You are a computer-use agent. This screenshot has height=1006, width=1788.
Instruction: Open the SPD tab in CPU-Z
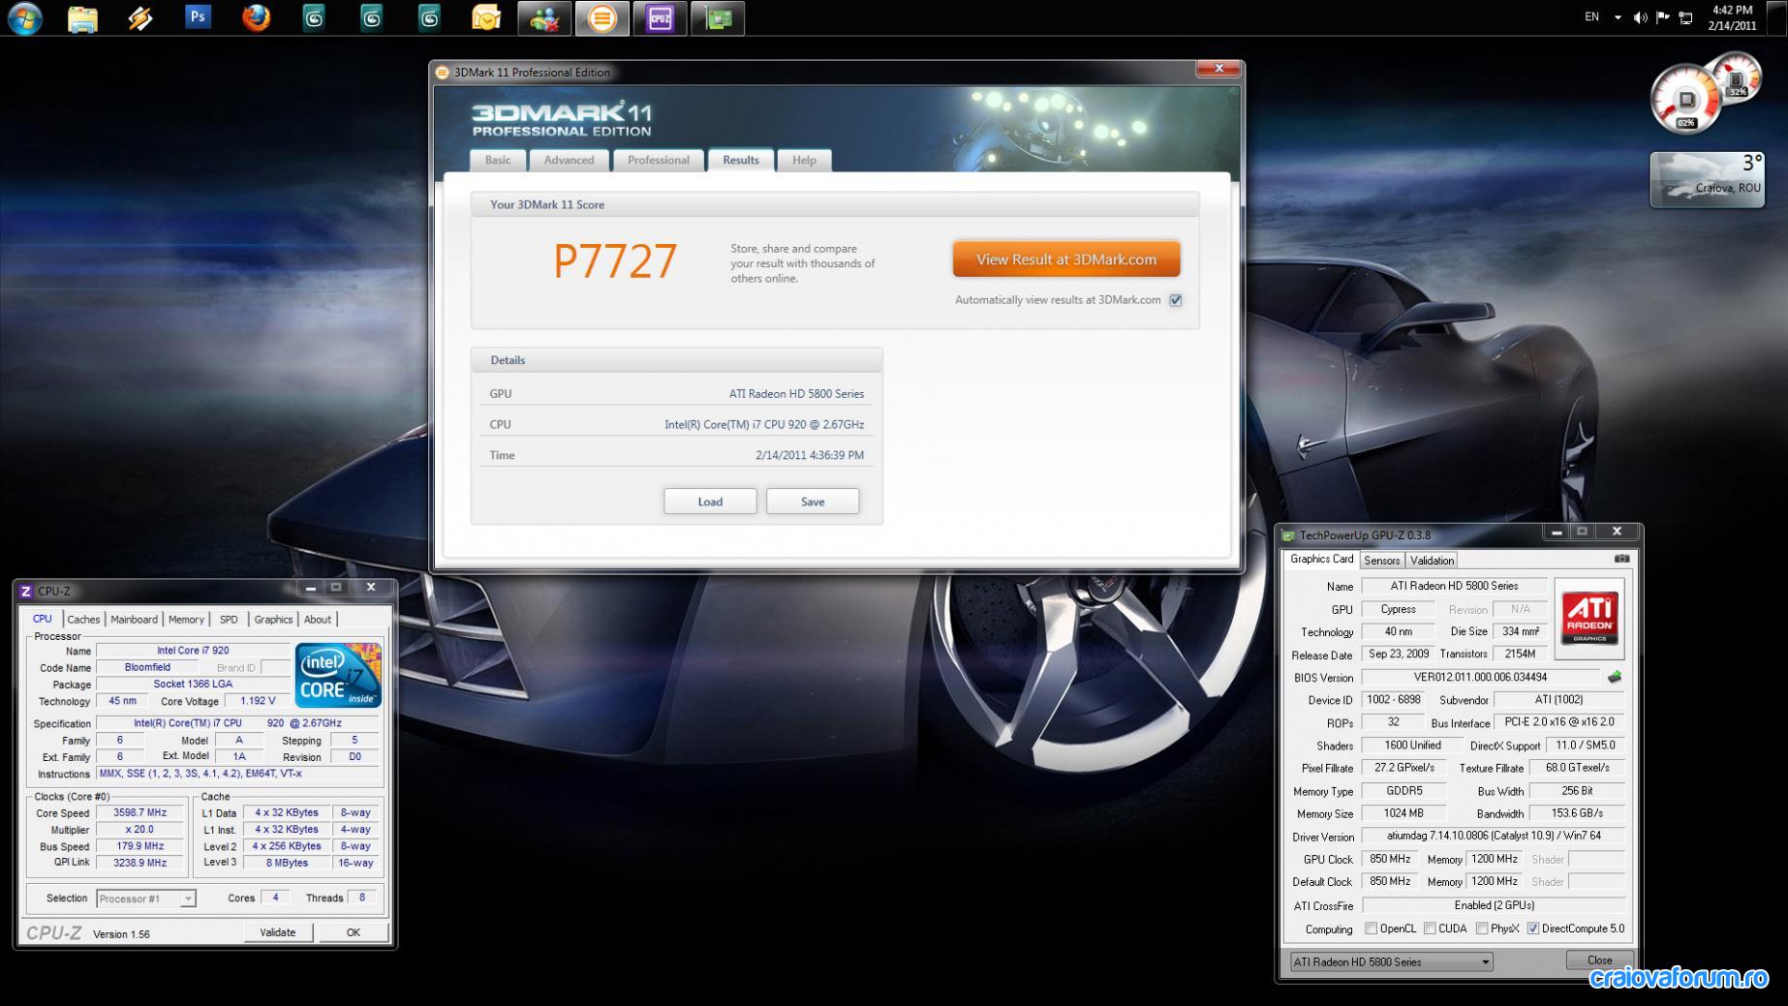click(229, 620)
